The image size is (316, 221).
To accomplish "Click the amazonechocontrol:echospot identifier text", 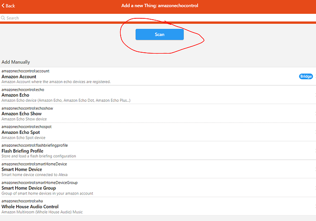I will [27, 127].
